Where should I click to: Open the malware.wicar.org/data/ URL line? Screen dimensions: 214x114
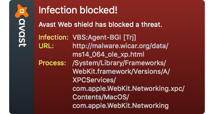[120, 46]
